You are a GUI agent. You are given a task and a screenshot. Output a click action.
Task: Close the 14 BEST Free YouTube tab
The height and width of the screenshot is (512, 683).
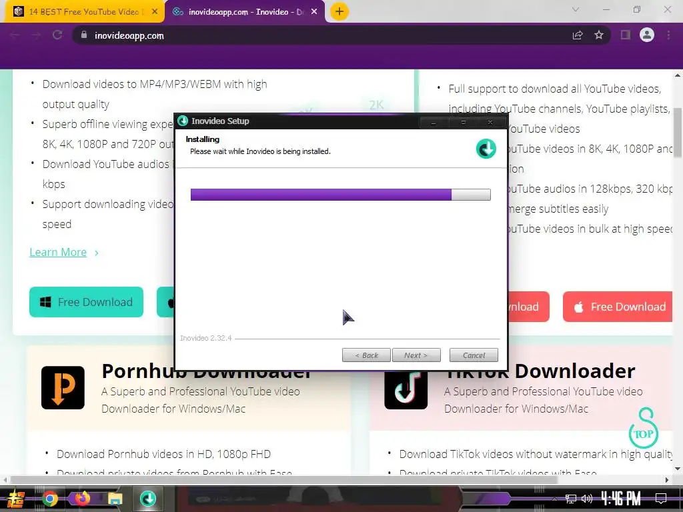[155, 12]
